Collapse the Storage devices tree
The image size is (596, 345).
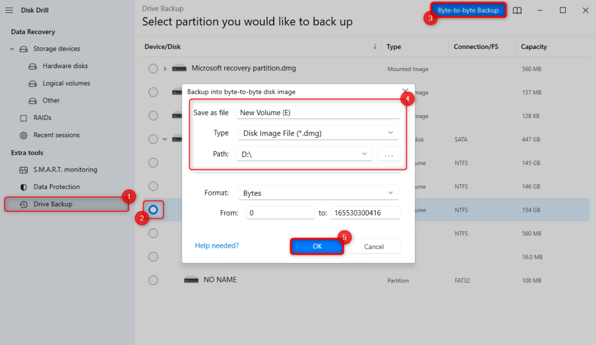pyautogui.click(x=13, y=48)
